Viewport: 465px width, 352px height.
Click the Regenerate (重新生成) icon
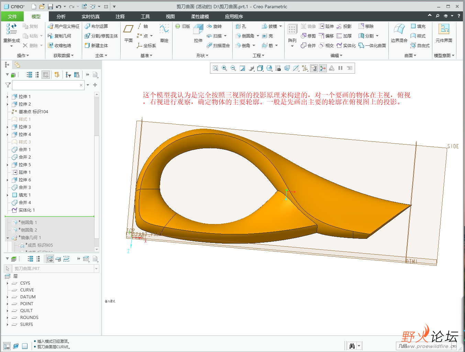(11, 29)
